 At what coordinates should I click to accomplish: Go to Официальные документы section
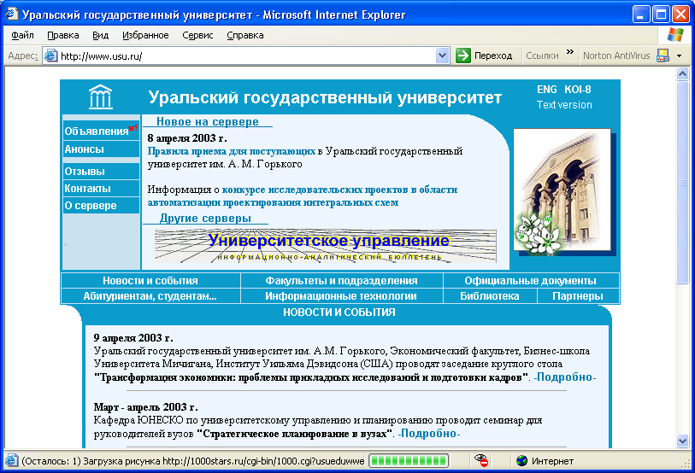click(530, 281)
